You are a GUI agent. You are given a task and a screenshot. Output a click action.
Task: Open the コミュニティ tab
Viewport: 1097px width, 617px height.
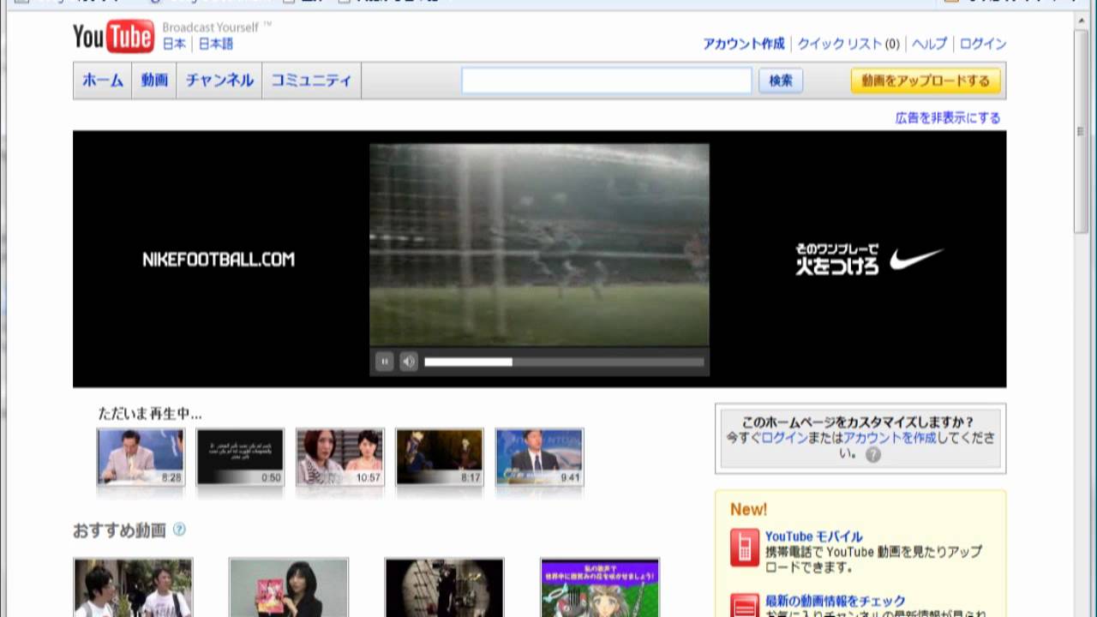click(311, 81)
